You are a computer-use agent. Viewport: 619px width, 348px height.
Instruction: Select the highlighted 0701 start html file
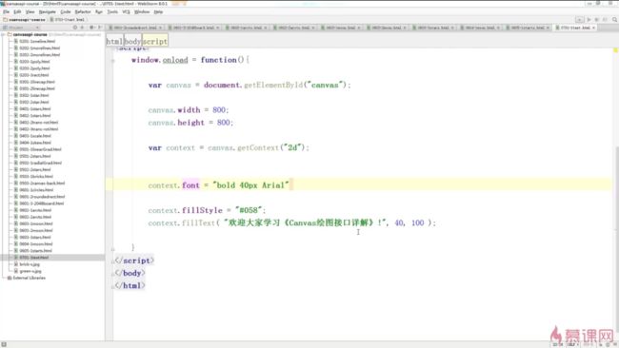coord(34,258)
